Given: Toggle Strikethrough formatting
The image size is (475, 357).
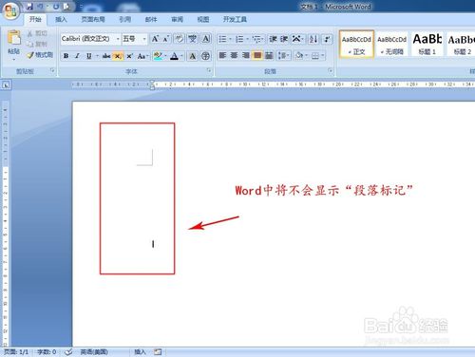Looking at the screenshot, I should click(106, 56).
